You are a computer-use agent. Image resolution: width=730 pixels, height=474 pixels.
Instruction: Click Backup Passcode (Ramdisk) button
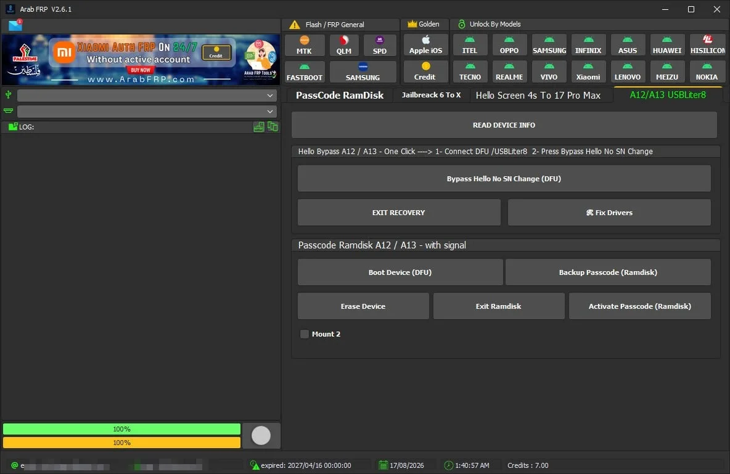coord(608,272)
